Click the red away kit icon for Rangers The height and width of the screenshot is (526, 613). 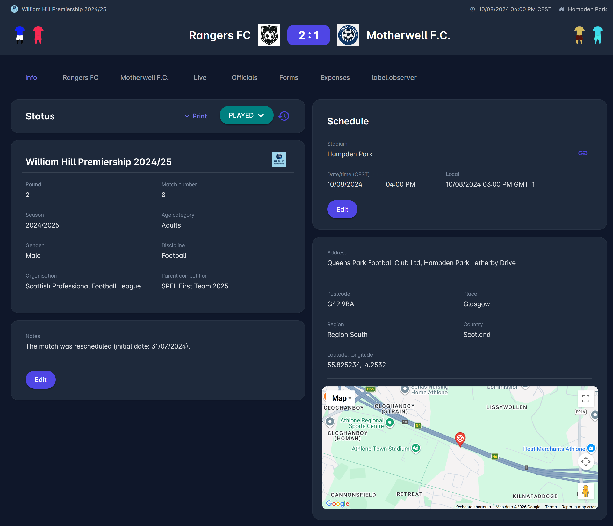pos(38,35)
